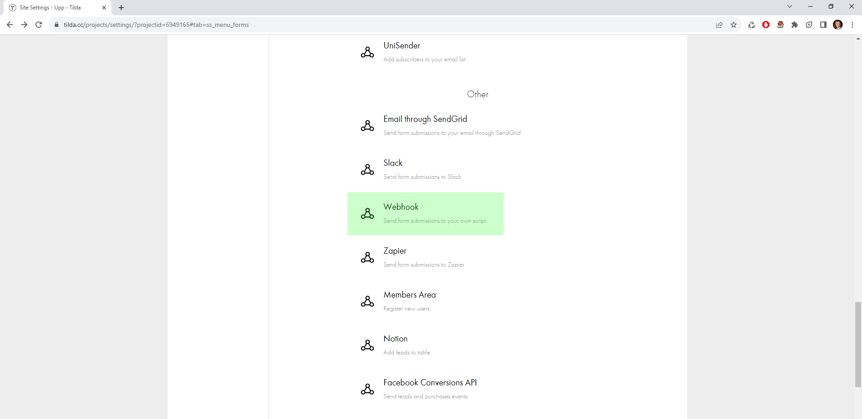Click 'Send leads and purchases events' text

[425, 397]
